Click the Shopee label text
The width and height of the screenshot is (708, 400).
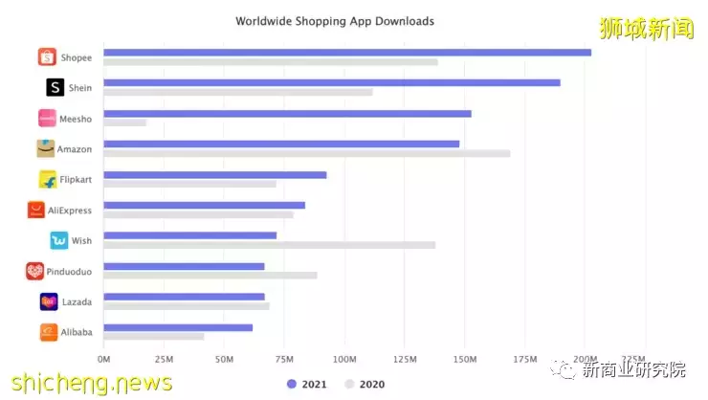coord(77,57)
